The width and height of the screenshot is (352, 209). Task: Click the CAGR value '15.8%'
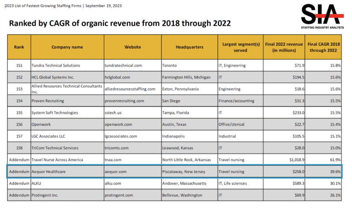click(x=335, y=65)
